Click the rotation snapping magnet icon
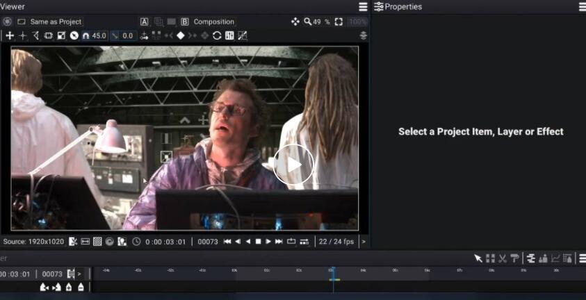586x300 pixels. (86, 36)
